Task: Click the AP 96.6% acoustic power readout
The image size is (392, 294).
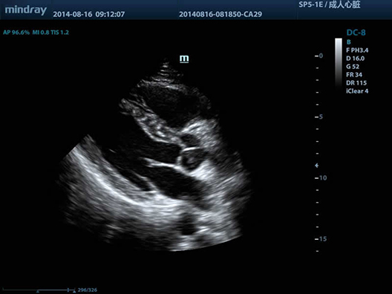Action: (x=16, y=33)
